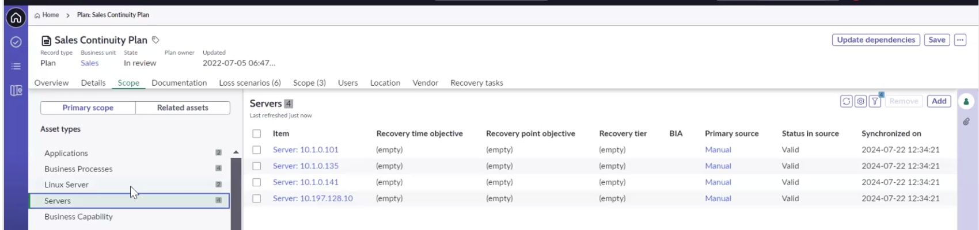The height and width of the screenshot is (230, 979).
Task: Check the Server: 10.1.0.101 row
Action: tap(257, 149)
